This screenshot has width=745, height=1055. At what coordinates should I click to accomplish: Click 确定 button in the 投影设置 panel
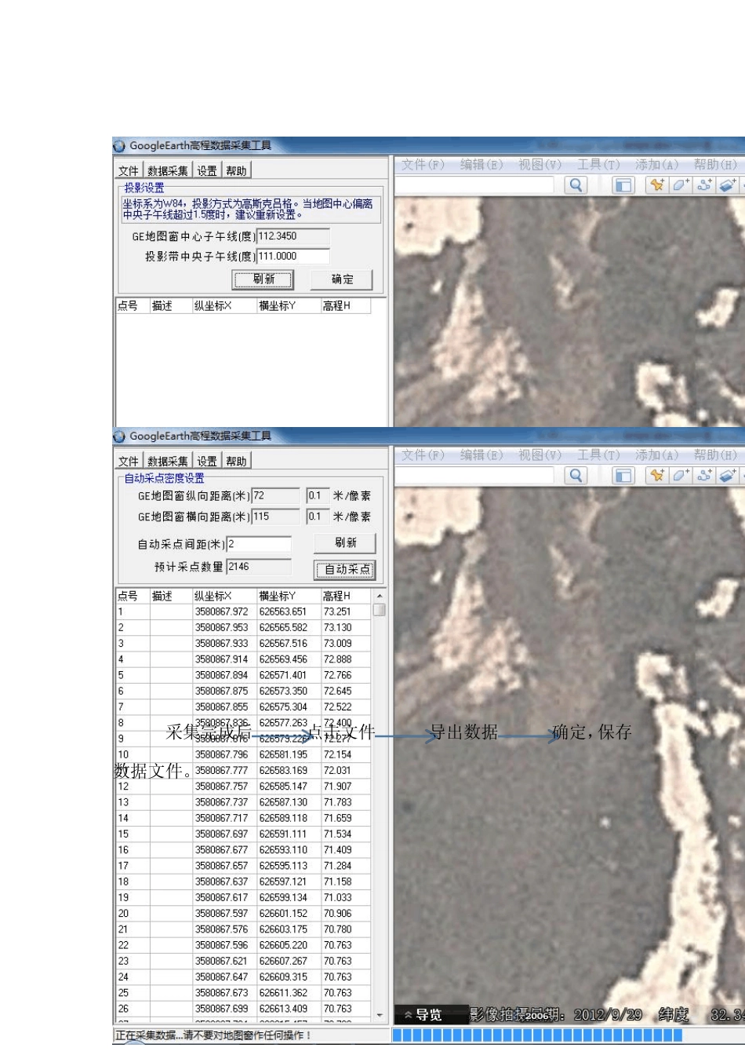coord(342,279)
